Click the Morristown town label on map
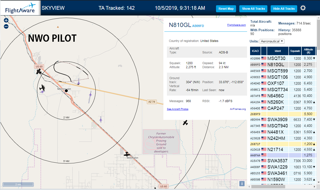Screen dimensions: 320x190 tap(64, 89)
